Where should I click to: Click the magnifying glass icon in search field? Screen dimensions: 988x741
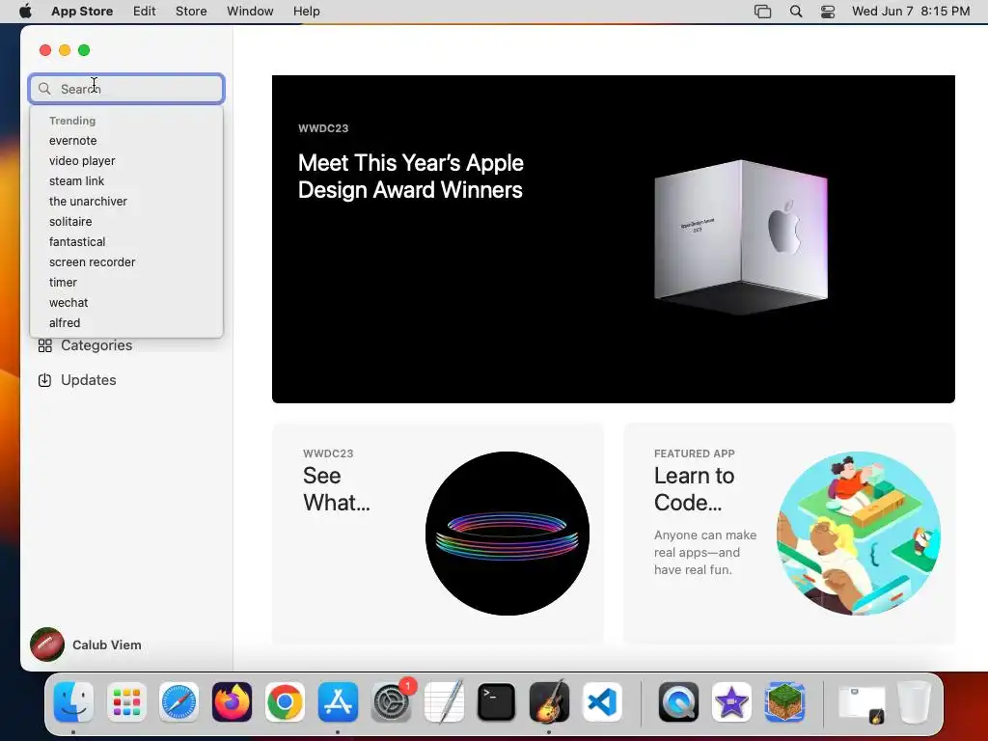(x=44, y=89)
